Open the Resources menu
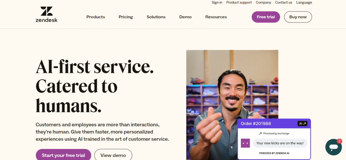This screenshot has width=346, height=160. (216, 17)
